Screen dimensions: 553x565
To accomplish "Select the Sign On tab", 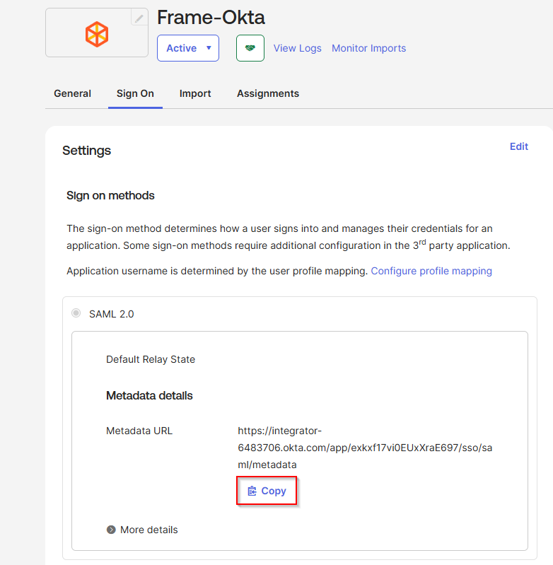I will [x=135, y=93].
